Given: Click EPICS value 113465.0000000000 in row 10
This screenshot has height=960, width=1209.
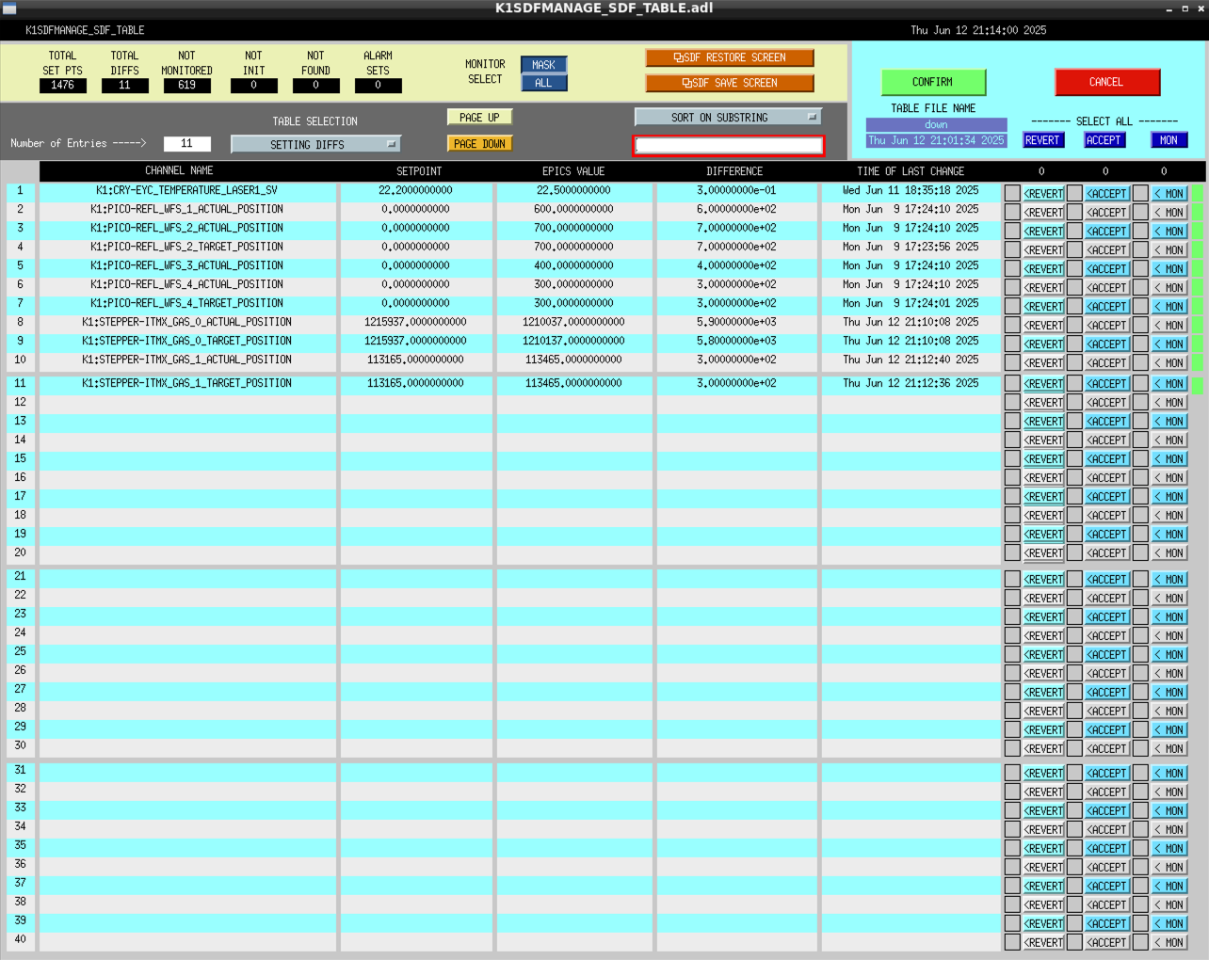Looking at the screenshot, I should click(573, 360).
